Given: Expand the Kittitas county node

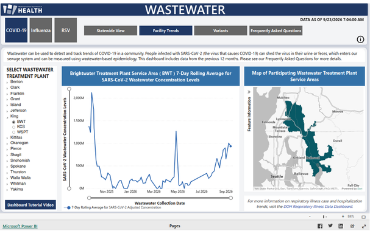Looking at the screenshot, I should coord(7,138).
